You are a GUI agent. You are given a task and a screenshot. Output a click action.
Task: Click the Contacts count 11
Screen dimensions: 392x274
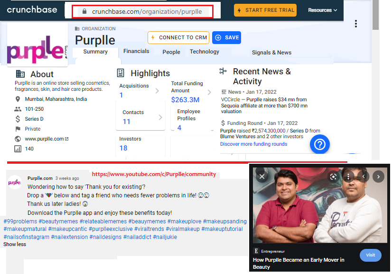tap(127, 122)
